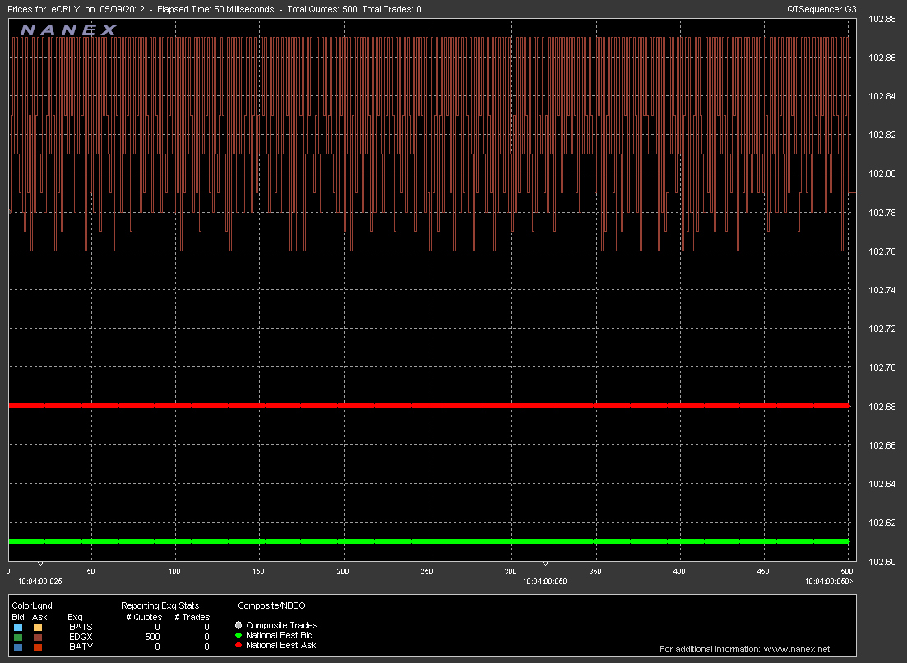Click the 400 tick label on x-axis

679,572
